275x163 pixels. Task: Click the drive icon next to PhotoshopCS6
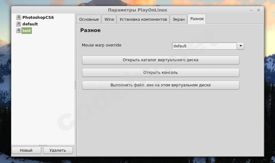[x=19, y=17]
